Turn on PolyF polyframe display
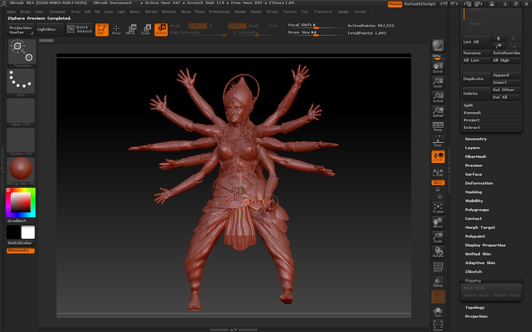 pyautogui.click(x=438, y=268)
